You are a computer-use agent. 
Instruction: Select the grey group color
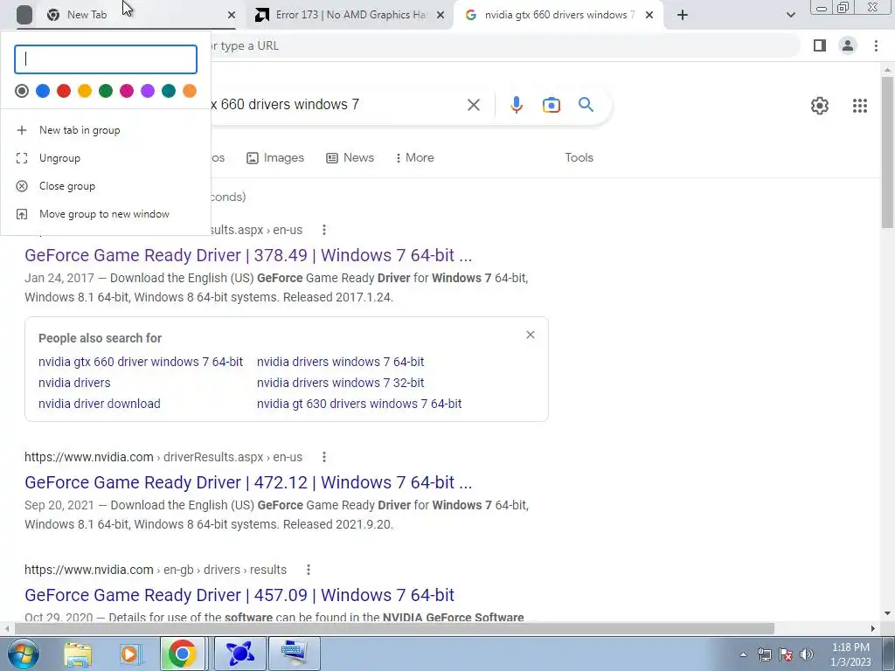click(x=22, y=91)
